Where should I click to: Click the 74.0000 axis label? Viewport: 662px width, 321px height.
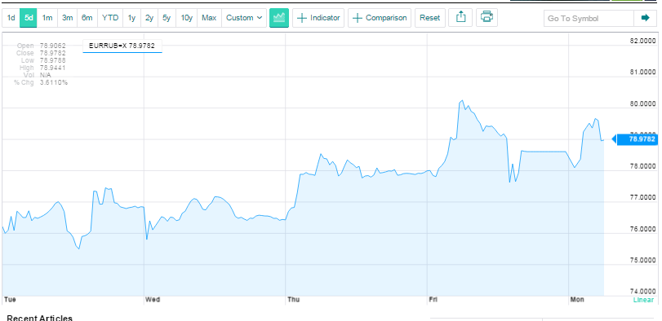pyautogui.click(x=642, y=292)
